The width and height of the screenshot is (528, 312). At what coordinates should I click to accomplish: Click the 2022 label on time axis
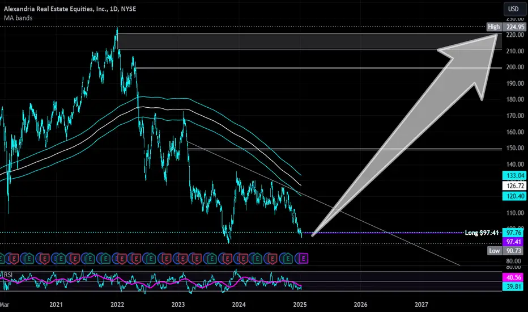(x=117, y=305)
